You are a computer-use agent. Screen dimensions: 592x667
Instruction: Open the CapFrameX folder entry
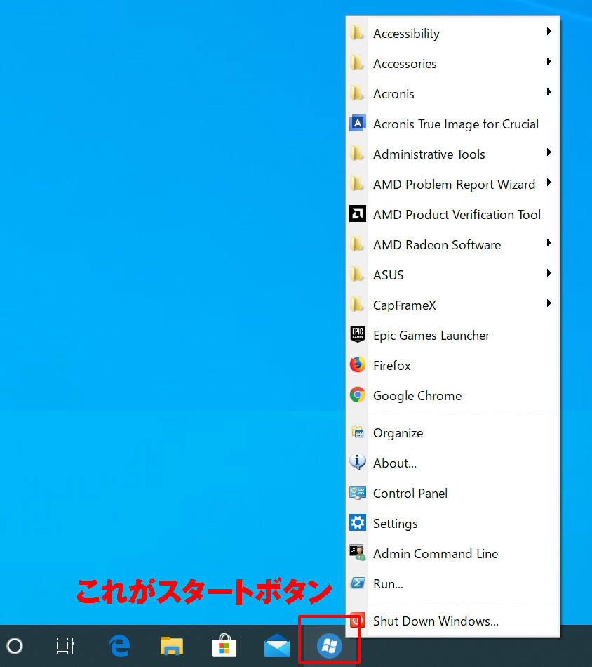point(452,305)
